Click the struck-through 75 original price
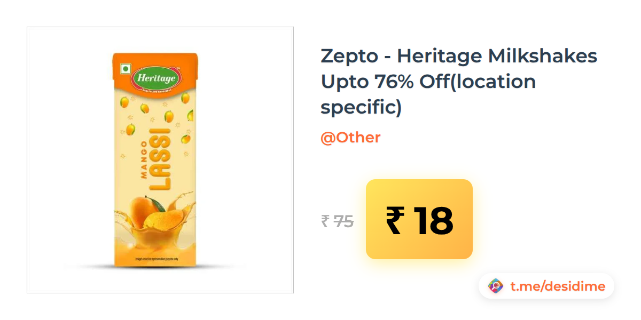Image resolution: width=641 pixels, height=320 pixels. pyautogui.click(x=343, y=221)
